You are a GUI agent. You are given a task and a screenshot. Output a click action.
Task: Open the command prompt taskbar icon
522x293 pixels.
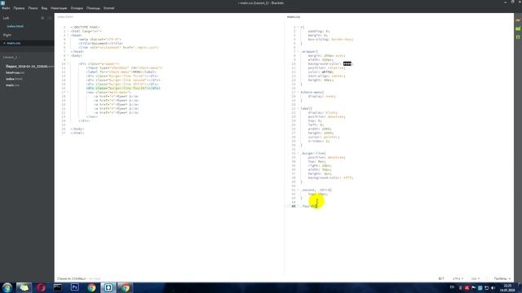58,287
